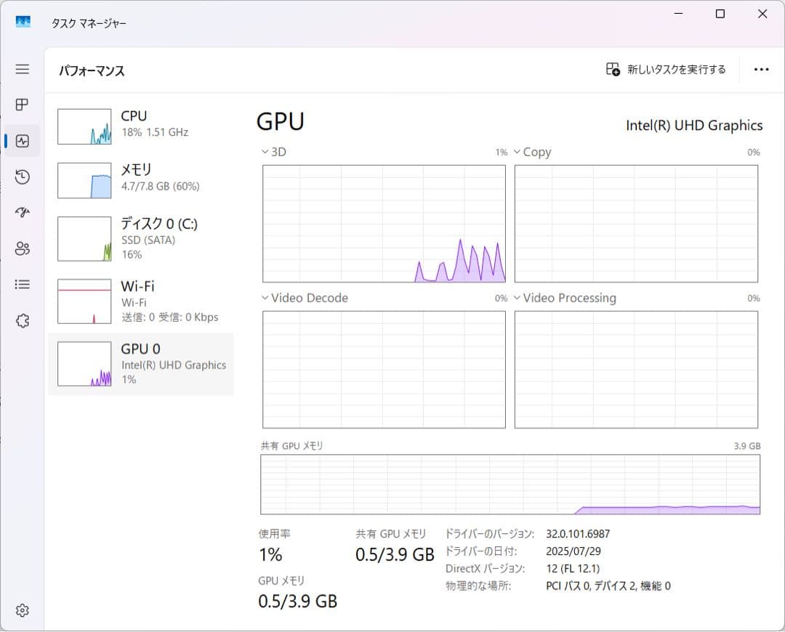Switch to the Users view icon

pos(22,248)
